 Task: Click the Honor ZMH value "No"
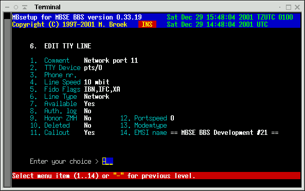[88, 118]
